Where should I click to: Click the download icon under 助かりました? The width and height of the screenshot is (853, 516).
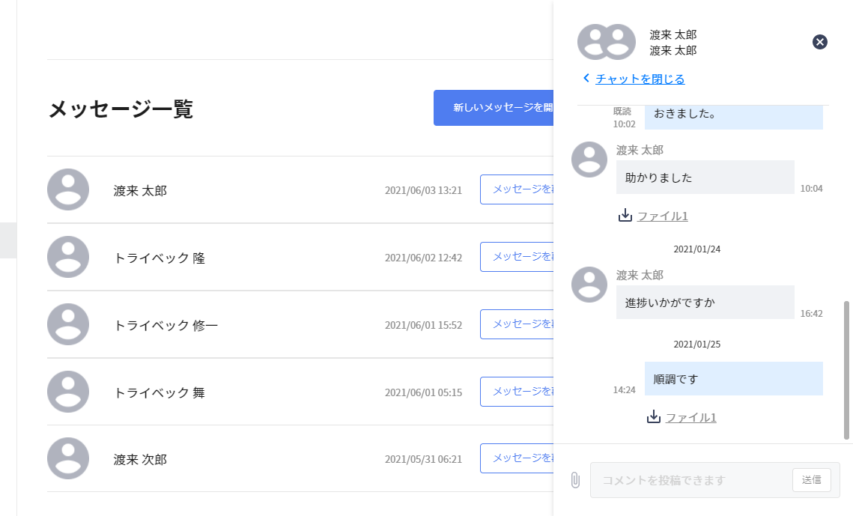point(625,216)
